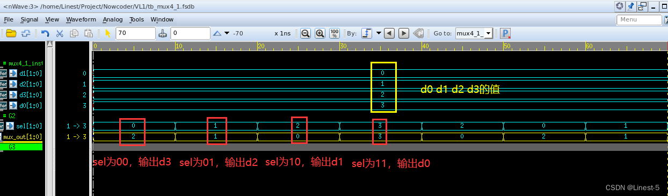
Task: Click the copy icon
Action: pos(74,33)
